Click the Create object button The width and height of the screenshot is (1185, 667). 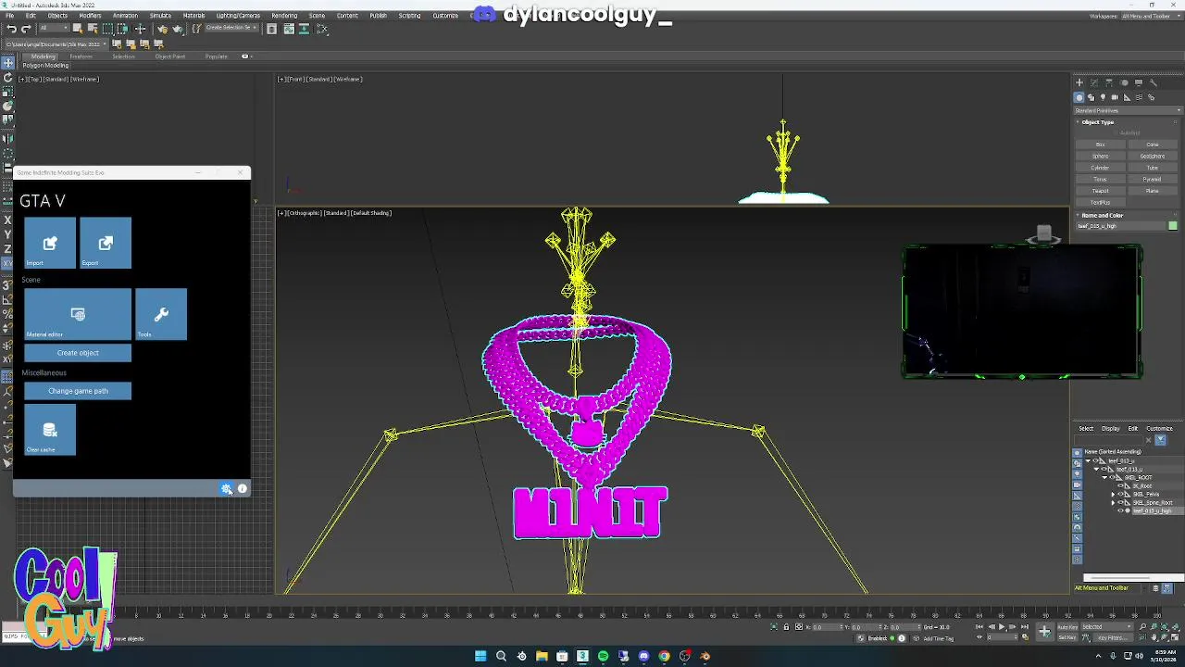pyautogui.click(x=78, y=353)
